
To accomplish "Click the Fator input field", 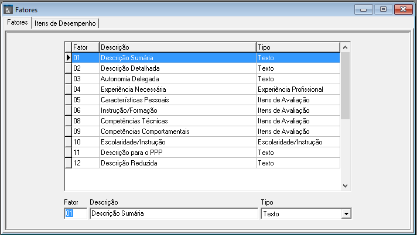I will (x=76, y=213).
